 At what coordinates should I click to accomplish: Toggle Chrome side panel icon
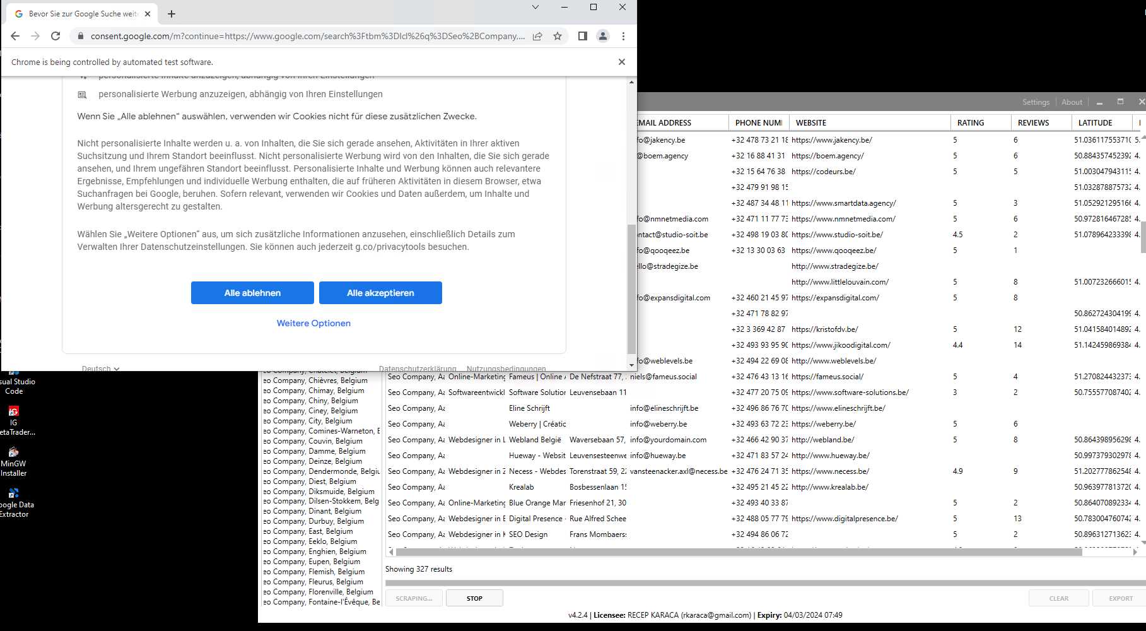coord(583,36)
